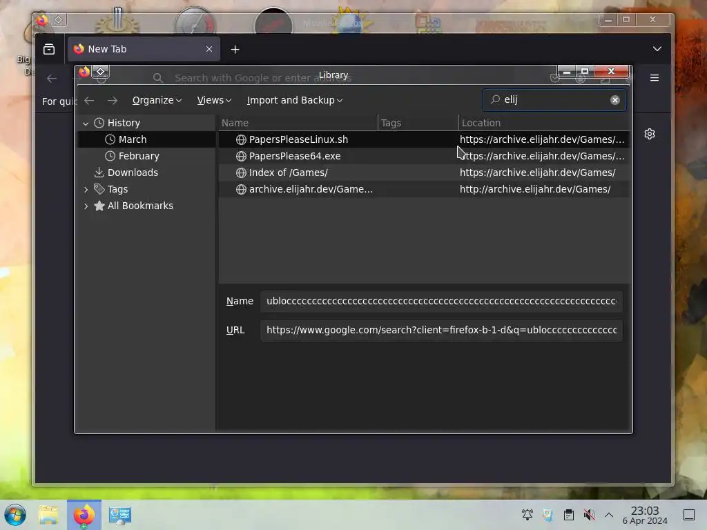Expand the All Bookmarks tree node
The height and width of the screenshot is (530, 707).
coord(86,206)
